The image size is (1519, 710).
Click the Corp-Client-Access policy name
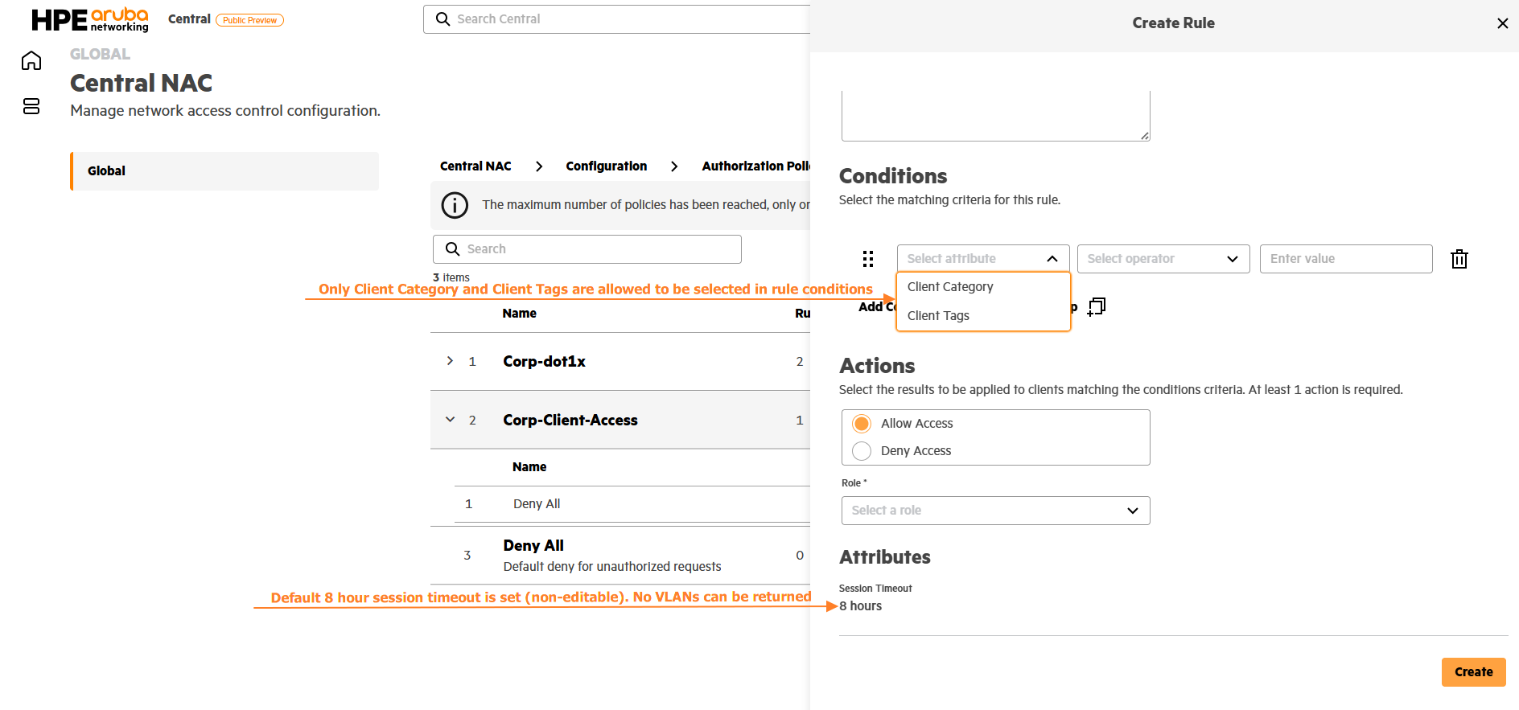tap(570, 421)
